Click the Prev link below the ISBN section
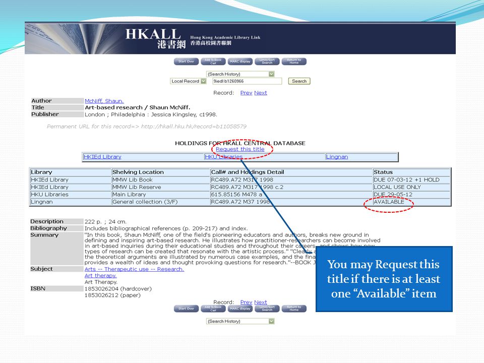 246,302
